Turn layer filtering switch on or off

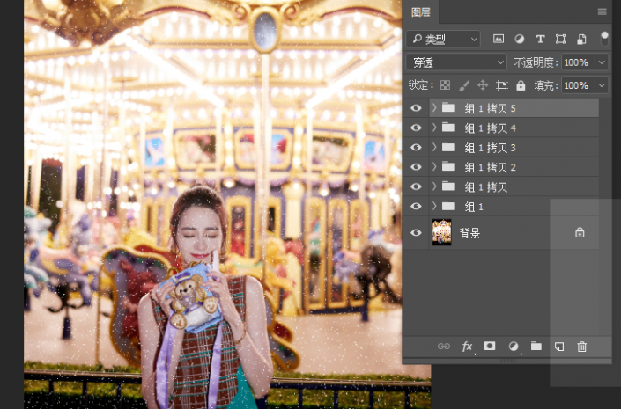point(604,39)
